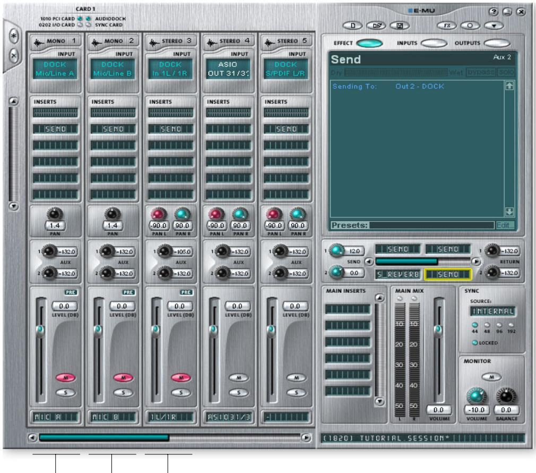Image resolution: width=536 pixels, height=473 pixels.
Task: Click the strip scratch pad MIC A
Action: click(55, 417)
